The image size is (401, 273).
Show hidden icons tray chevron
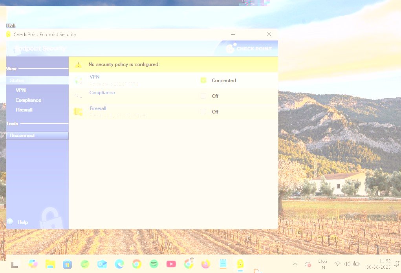click(x=295, y=264)
